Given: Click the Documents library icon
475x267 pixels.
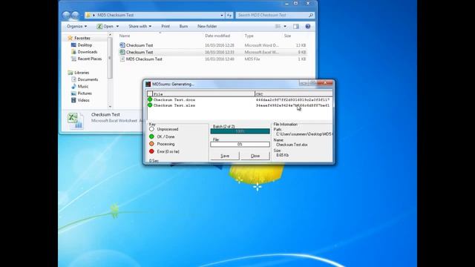Looking at the screenshot, I should pyautogui.click(x=73, y=79).
